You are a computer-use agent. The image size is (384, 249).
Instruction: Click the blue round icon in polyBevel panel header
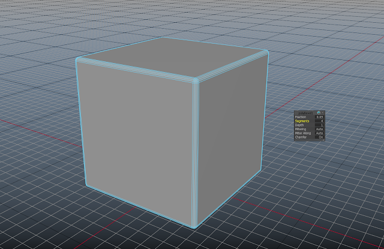pyautogui.click(x=319, y=113)
